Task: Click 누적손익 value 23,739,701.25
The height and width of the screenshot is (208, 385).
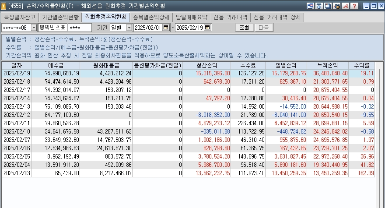Action: point(330,148)
